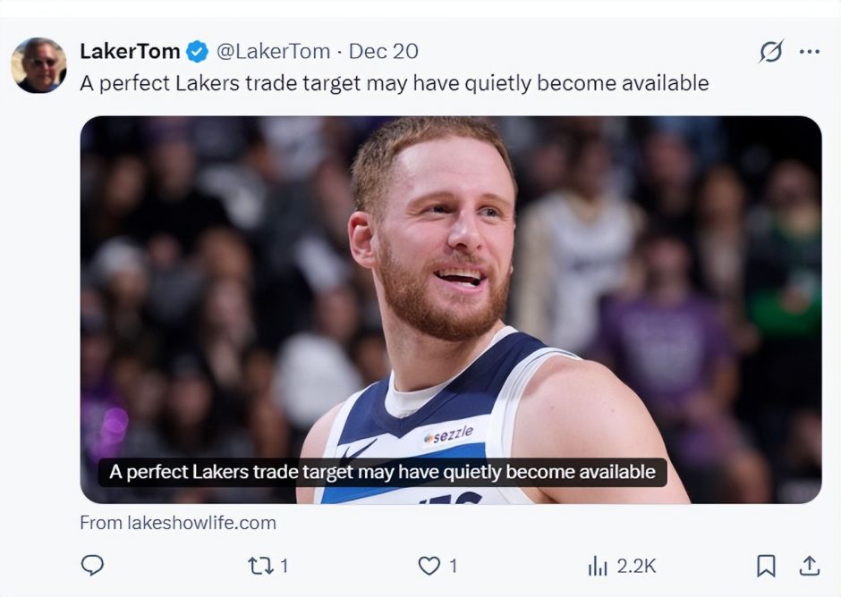
Task: Open the @LakerTom handle link
Action: 273,51
